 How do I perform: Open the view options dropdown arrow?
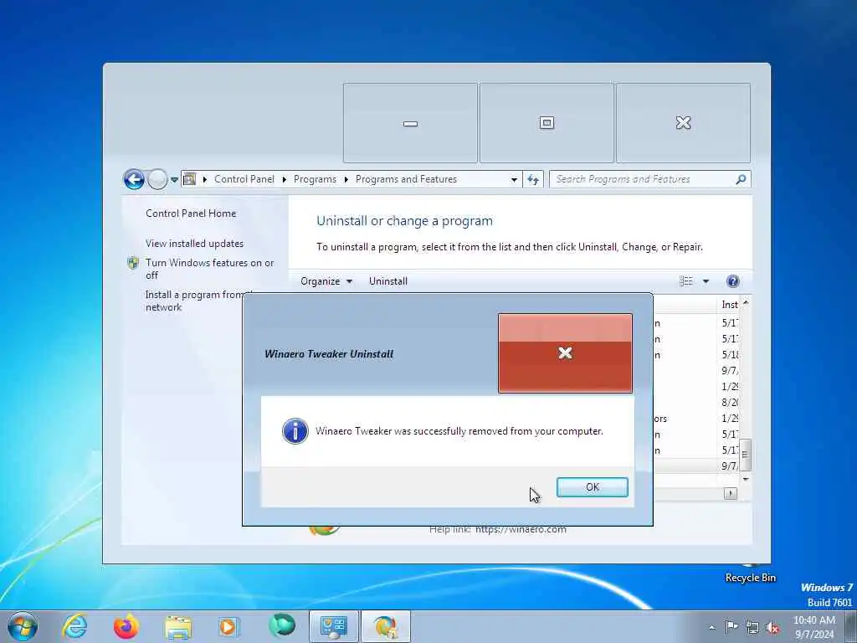click(706, 281)
